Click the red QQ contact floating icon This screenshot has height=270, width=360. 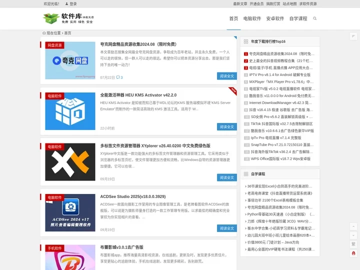coord(353,253)
